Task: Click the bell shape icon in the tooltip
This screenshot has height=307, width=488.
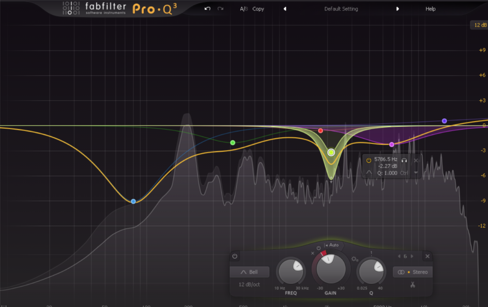Action: click(369, 173)
